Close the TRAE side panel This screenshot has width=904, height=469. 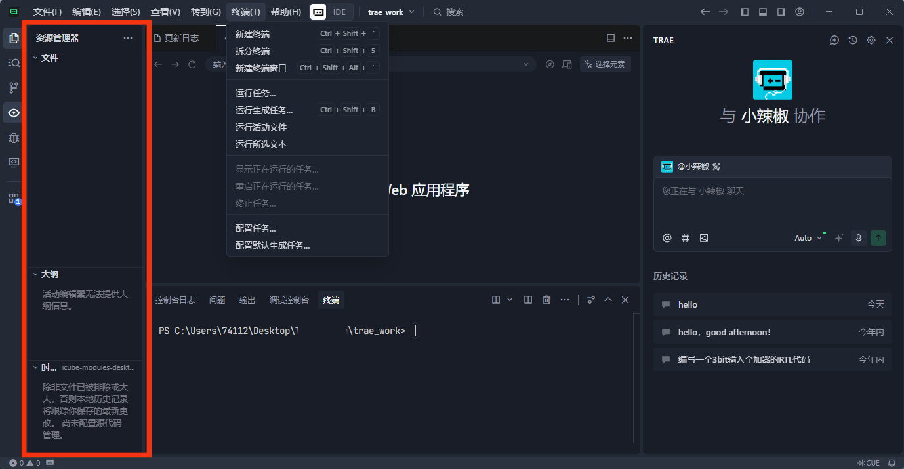(890, 40)
